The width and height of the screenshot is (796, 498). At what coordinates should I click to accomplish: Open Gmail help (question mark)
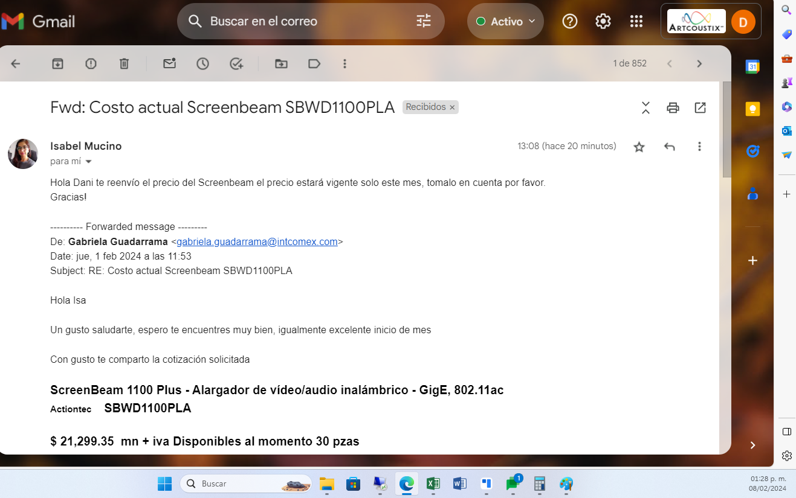[570, 21]
